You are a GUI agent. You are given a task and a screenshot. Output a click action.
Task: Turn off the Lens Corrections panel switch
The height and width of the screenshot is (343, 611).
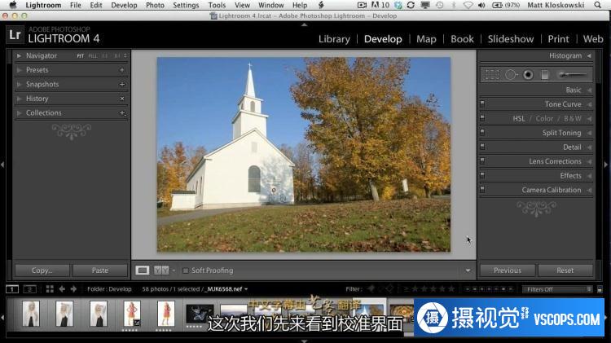(482, 161)
